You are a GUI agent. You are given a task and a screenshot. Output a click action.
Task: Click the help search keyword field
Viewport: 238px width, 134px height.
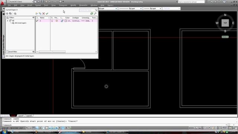[x=191, y=2]
